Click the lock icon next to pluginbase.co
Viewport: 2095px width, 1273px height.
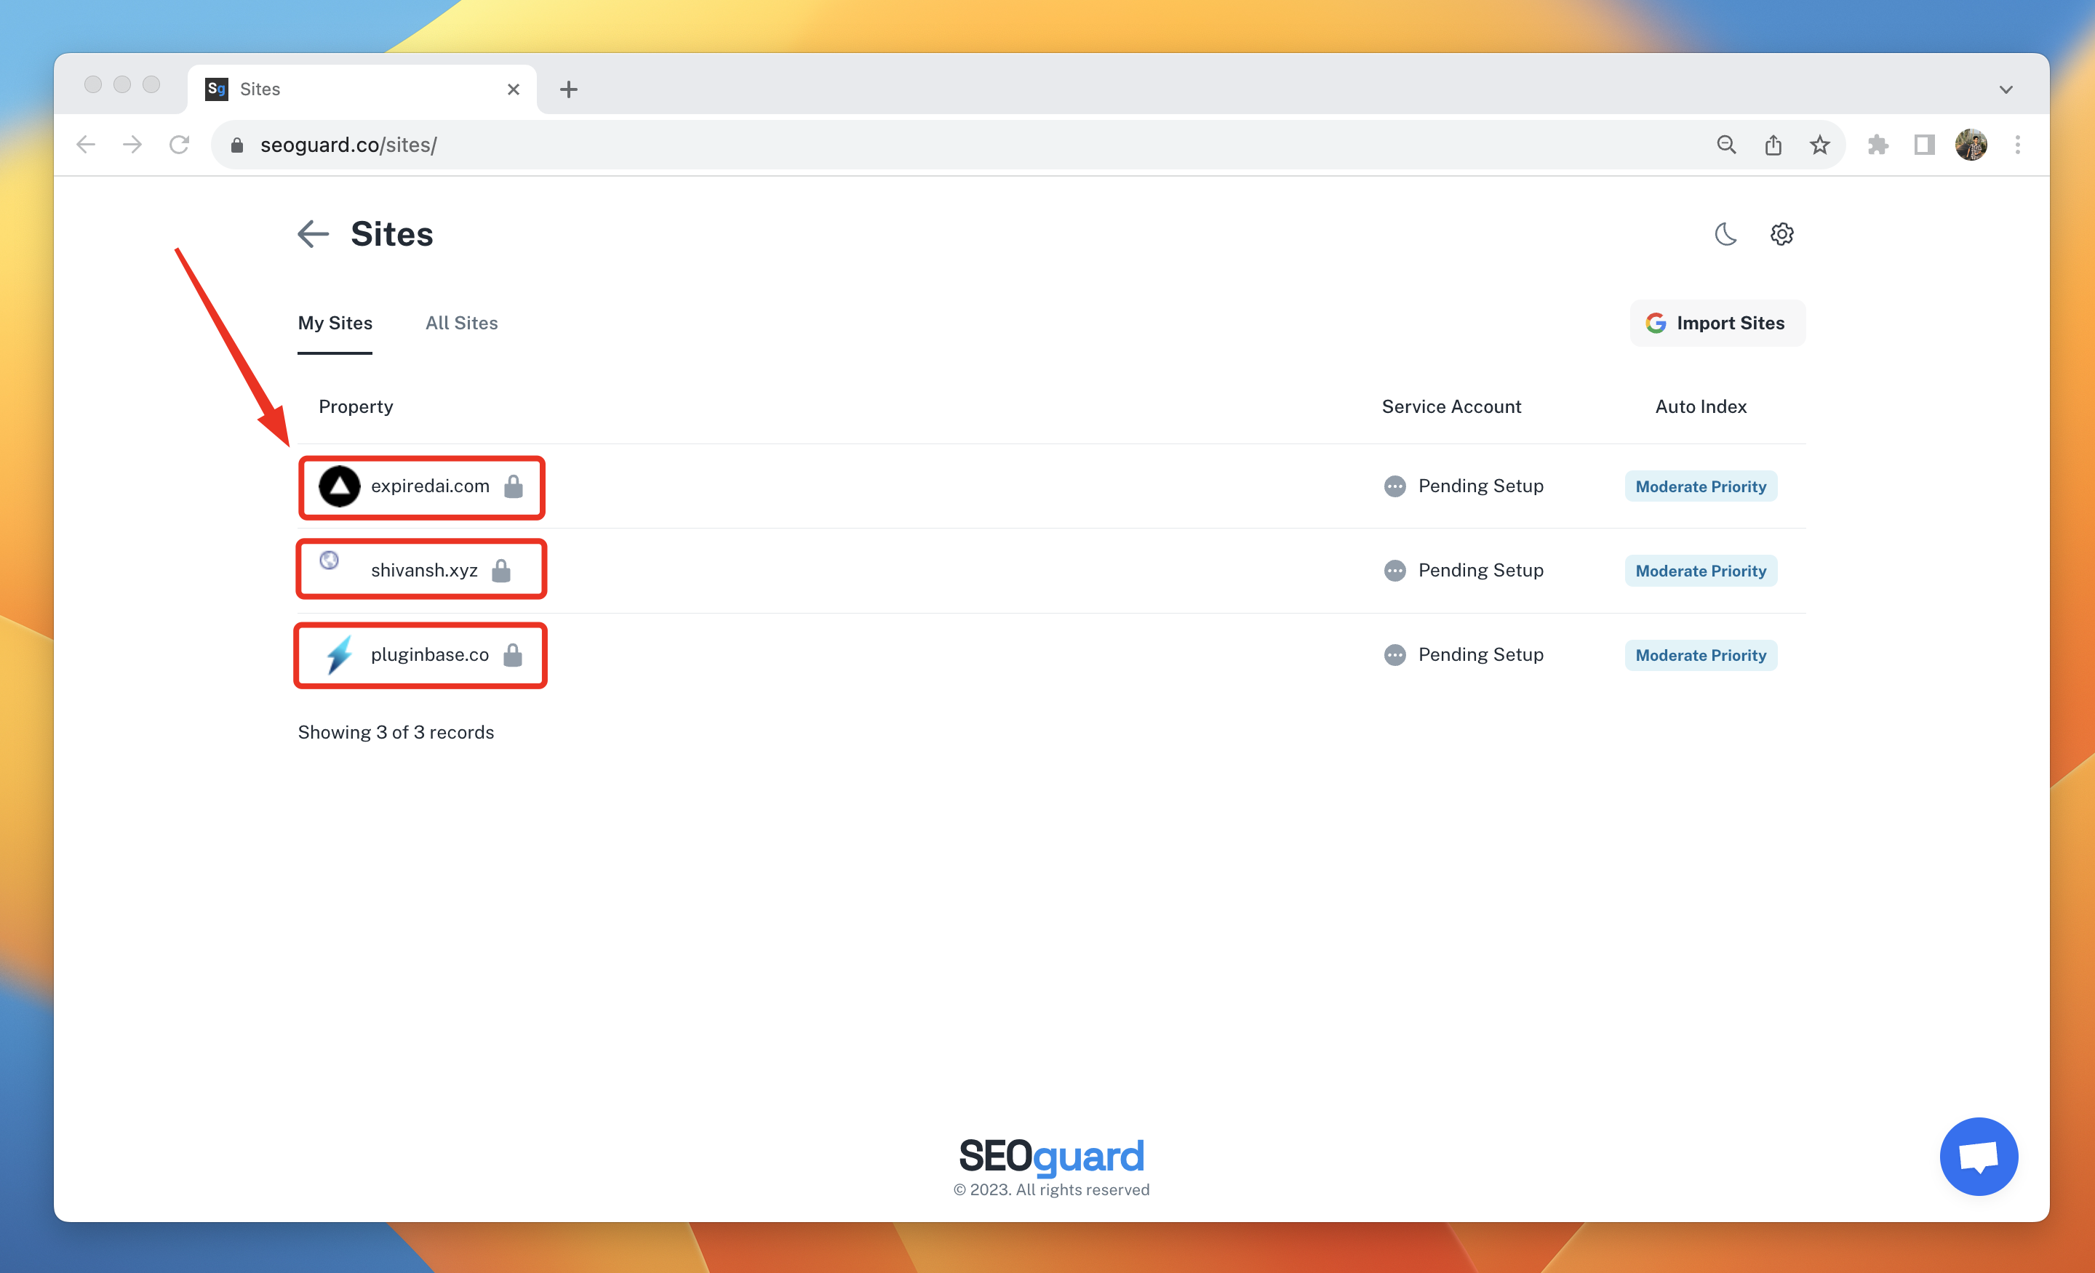[x=513, y=654]
